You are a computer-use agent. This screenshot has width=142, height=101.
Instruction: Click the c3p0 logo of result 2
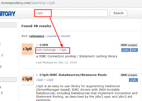(27, 79)
